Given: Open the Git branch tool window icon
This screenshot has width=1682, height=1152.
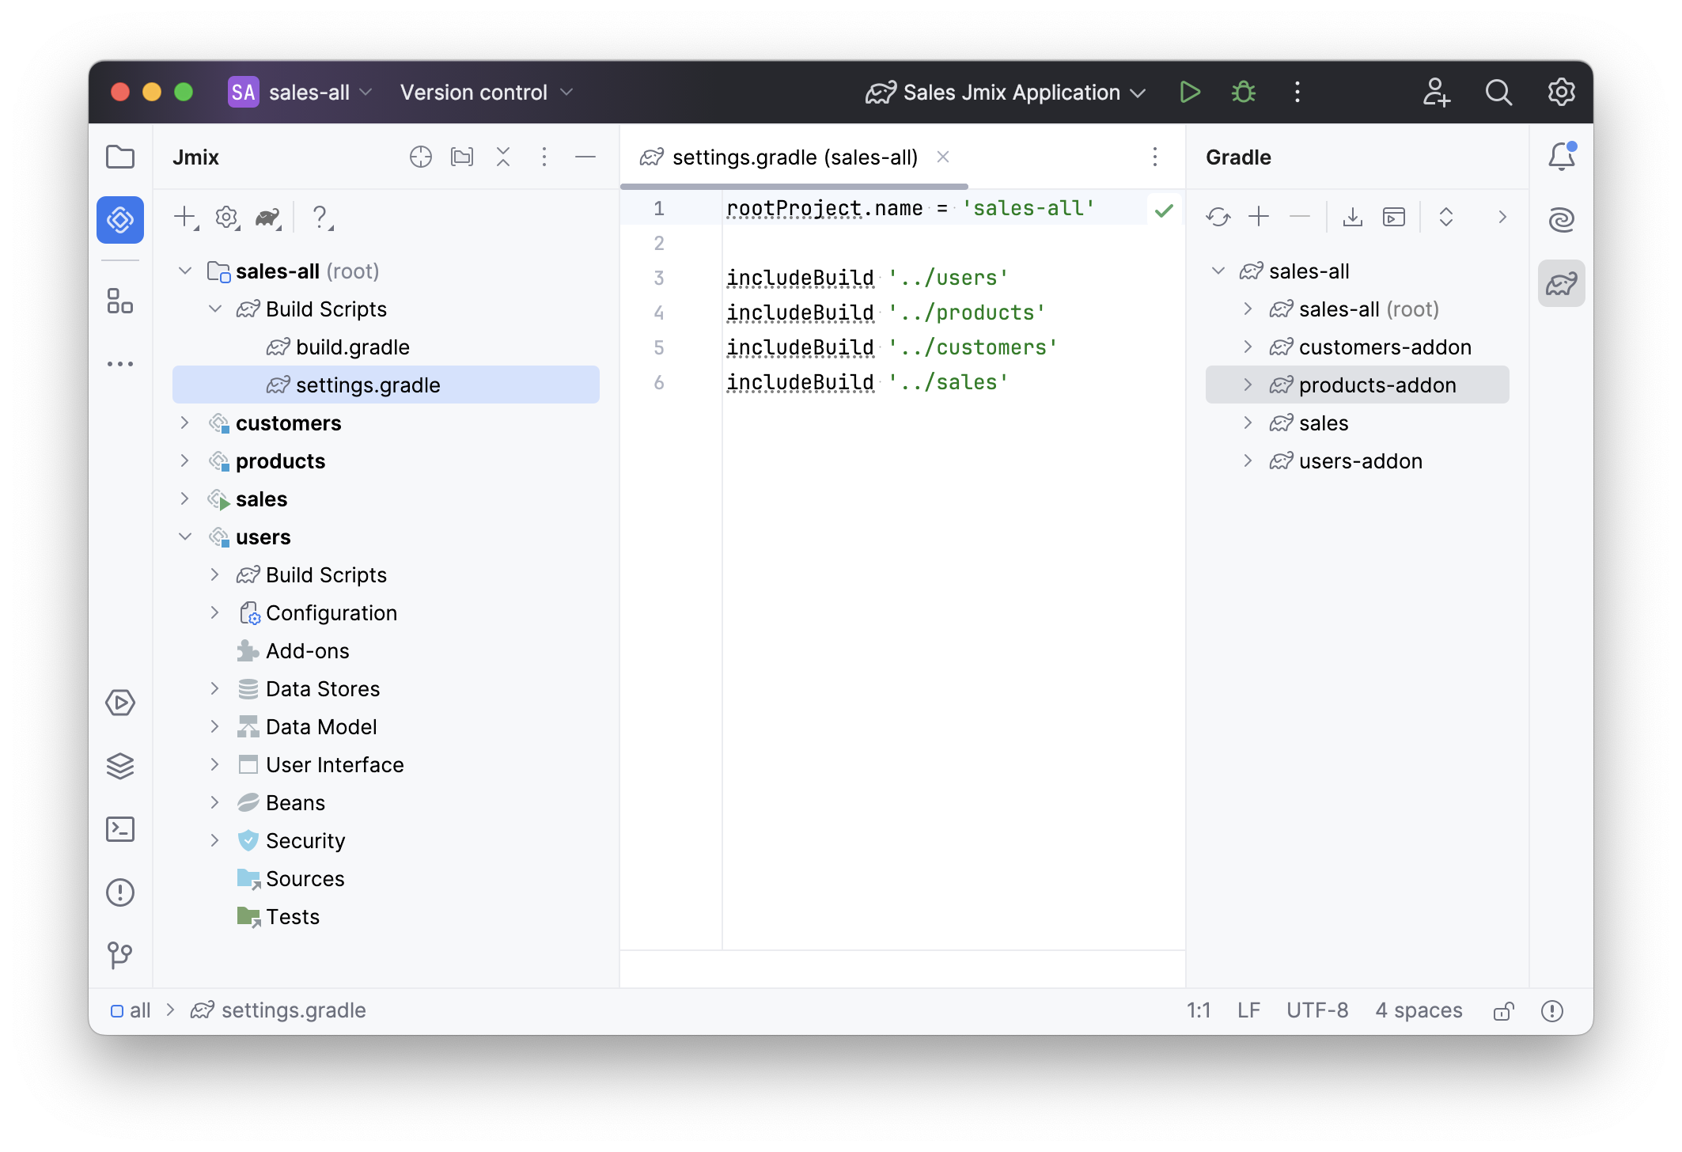Looking at the screenshot, I should pyautogui.click(x=119, y=955).
